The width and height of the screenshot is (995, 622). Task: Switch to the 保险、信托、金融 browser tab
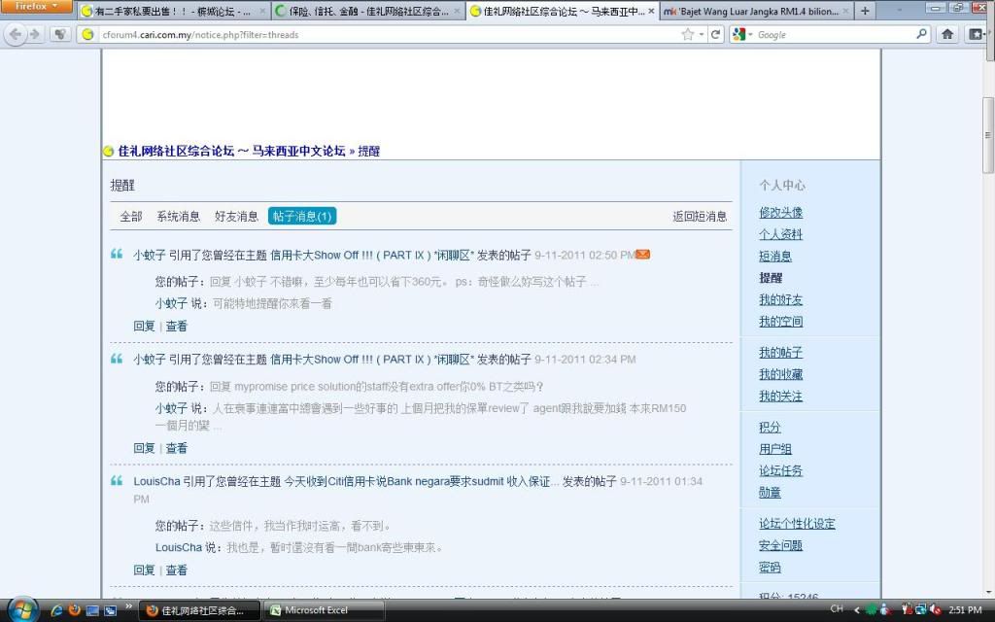click(366, 12)
